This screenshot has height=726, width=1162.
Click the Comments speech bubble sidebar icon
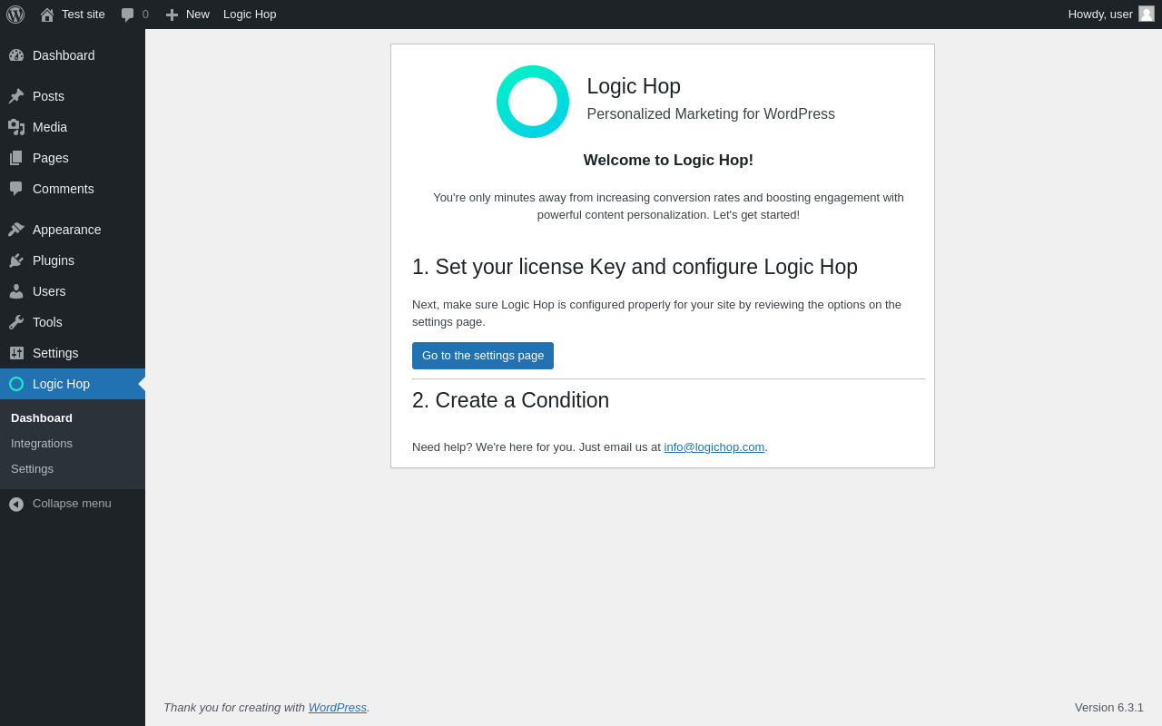point(16,189)
